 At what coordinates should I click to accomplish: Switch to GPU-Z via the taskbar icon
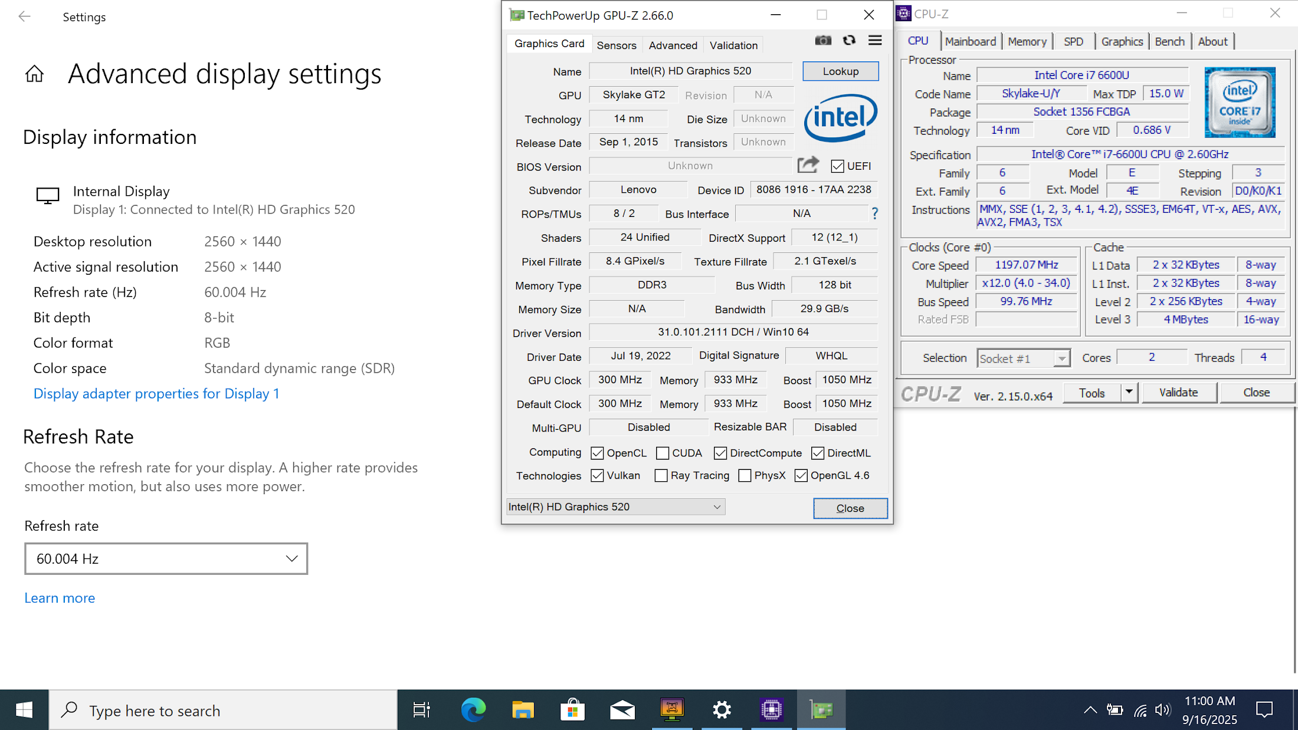pos(821,710)
